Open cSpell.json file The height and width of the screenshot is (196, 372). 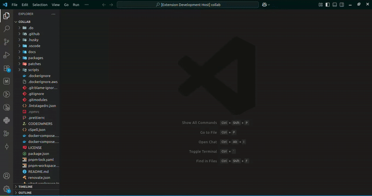pyautogui.click(x=36, y=130)
